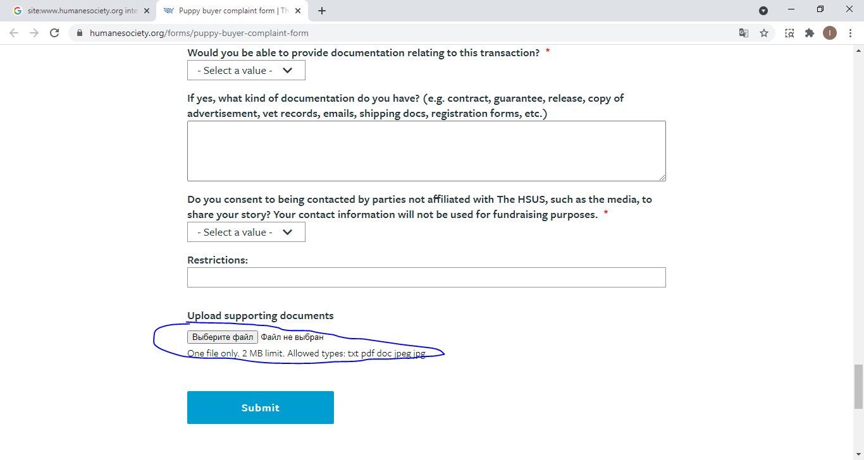Open the translate page icon
Screen dimensions: 864x460
[744, 33]
